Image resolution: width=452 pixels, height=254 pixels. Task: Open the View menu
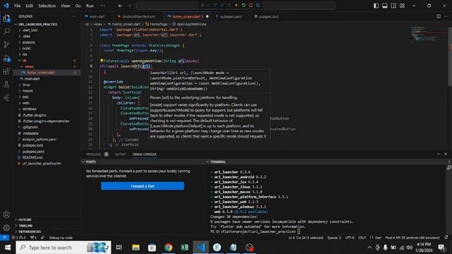[x=66, y=6]
